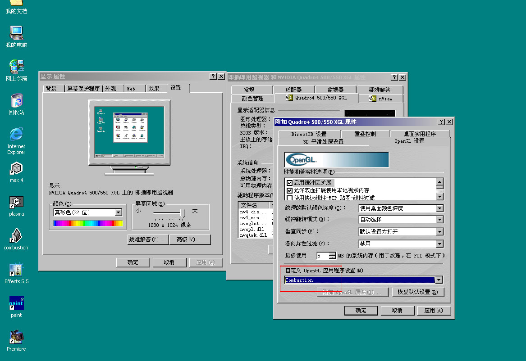
Task: Select the nv4_dis... file row
Action: [x=253, y=212]
